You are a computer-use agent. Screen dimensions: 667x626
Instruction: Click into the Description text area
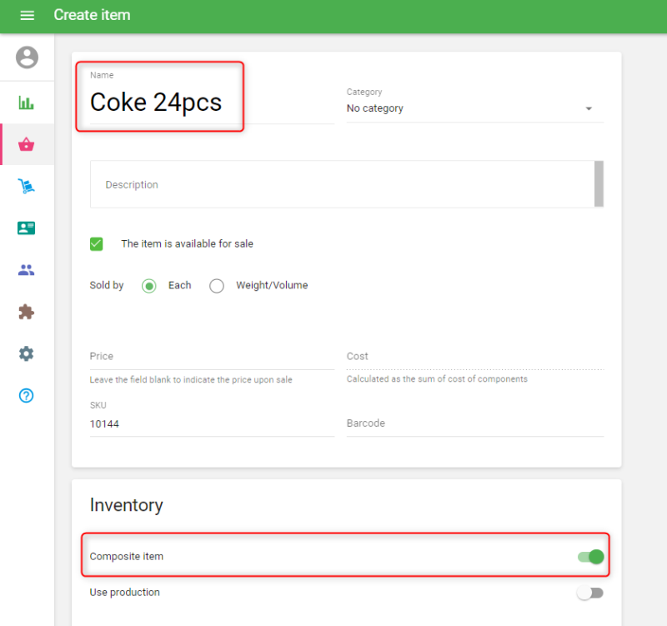(x=340, y=184)
